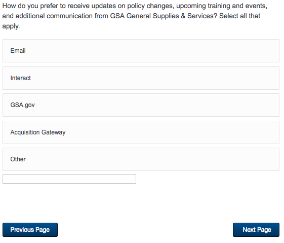Tick the Other option box
The height and width of the screenshot is (243, 284).
tap(141, 159)
